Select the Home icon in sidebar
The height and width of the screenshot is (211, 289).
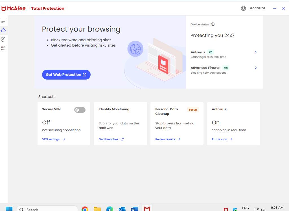point(3,30)
